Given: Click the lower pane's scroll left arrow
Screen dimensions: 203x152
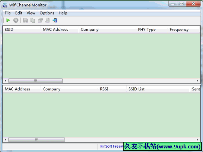Looking at the screenshot, I should [5, 140].
